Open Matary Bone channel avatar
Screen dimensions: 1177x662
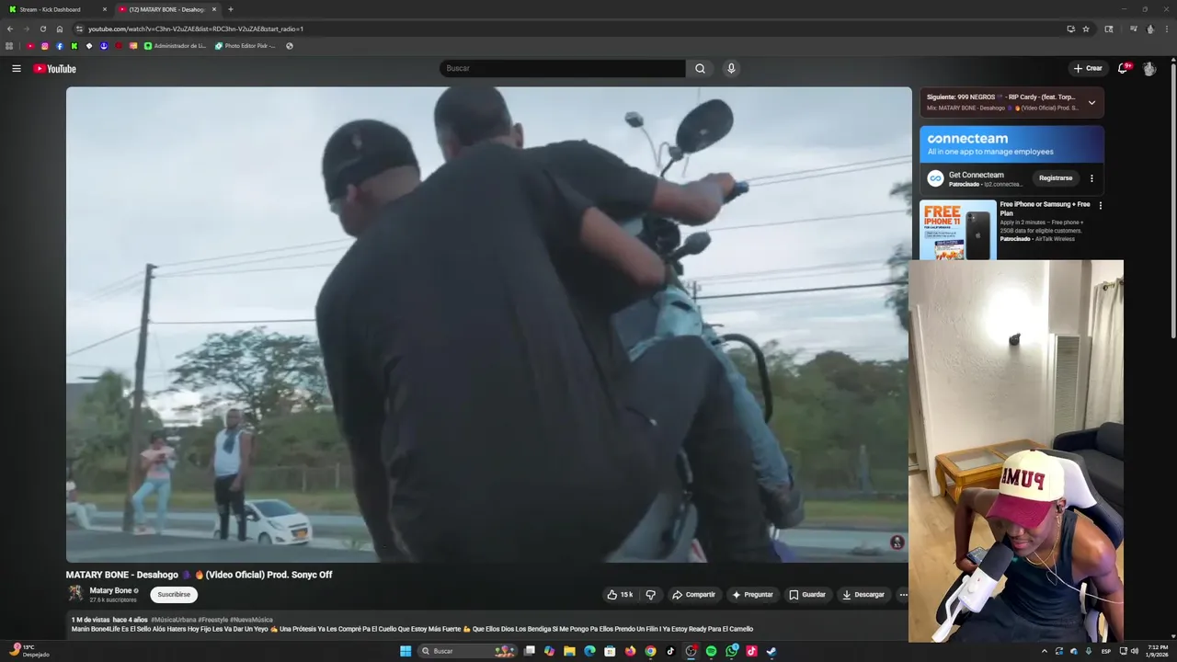coord(75,594)
